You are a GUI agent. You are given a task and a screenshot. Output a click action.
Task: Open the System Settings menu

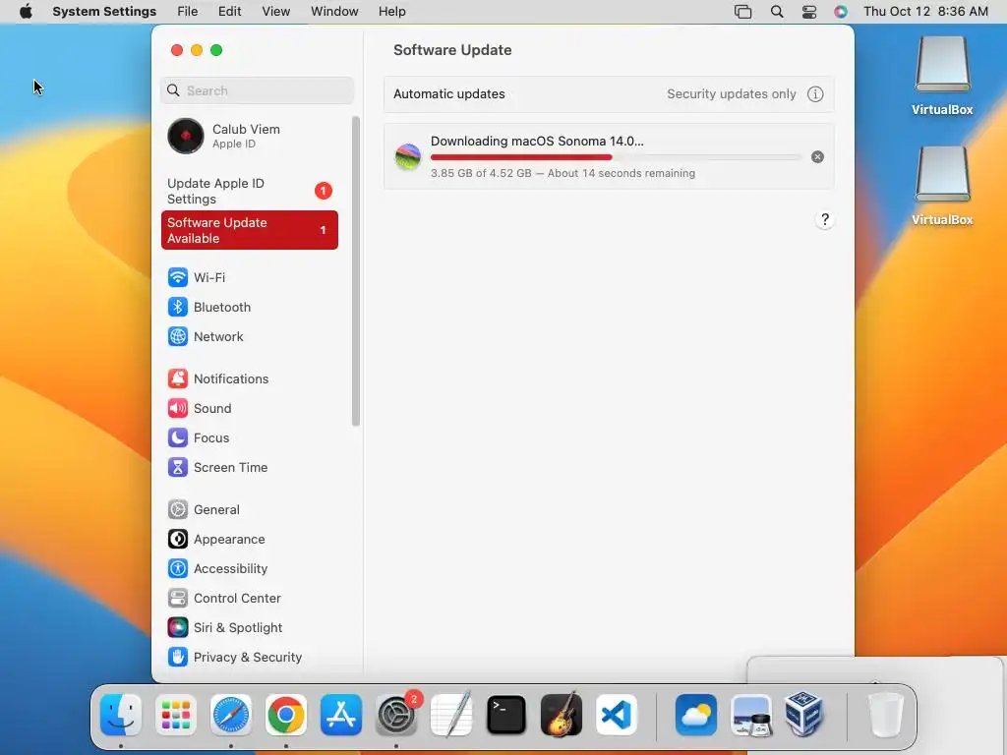[x=104, y=12]
